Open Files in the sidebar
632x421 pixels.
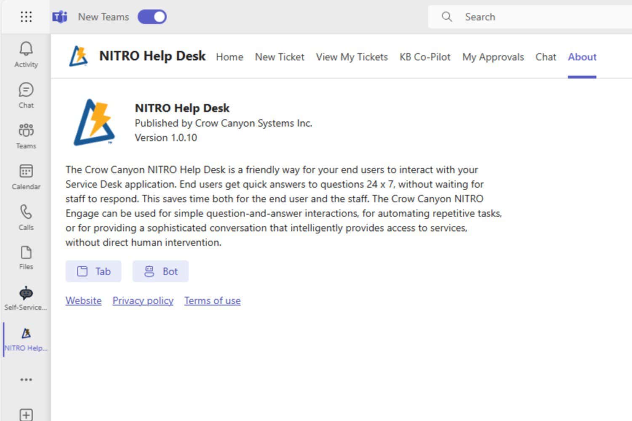[26, 258]
